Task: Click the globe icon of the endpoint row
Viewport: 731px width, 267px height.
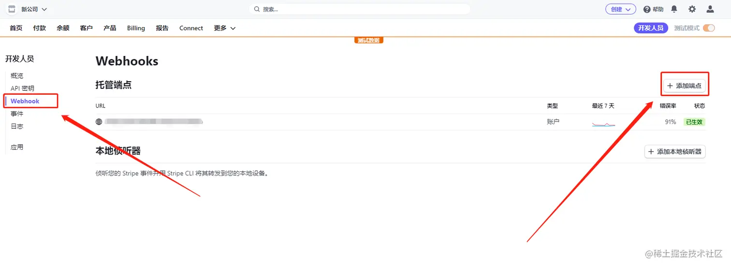Action: pos(99,122)
